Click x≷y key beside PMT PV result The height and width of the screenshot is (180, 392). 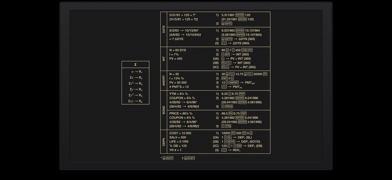point(224,87)
